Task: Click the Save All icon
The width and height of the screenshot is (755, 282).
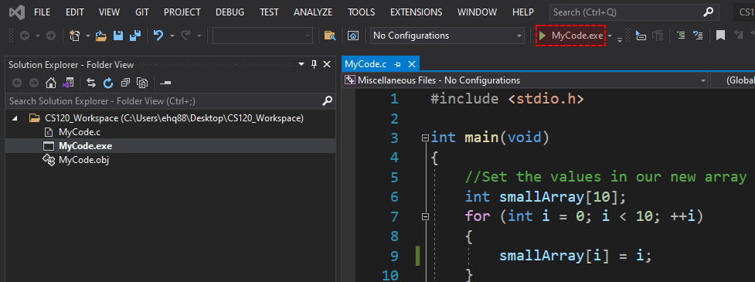Action: pos(135,36)
